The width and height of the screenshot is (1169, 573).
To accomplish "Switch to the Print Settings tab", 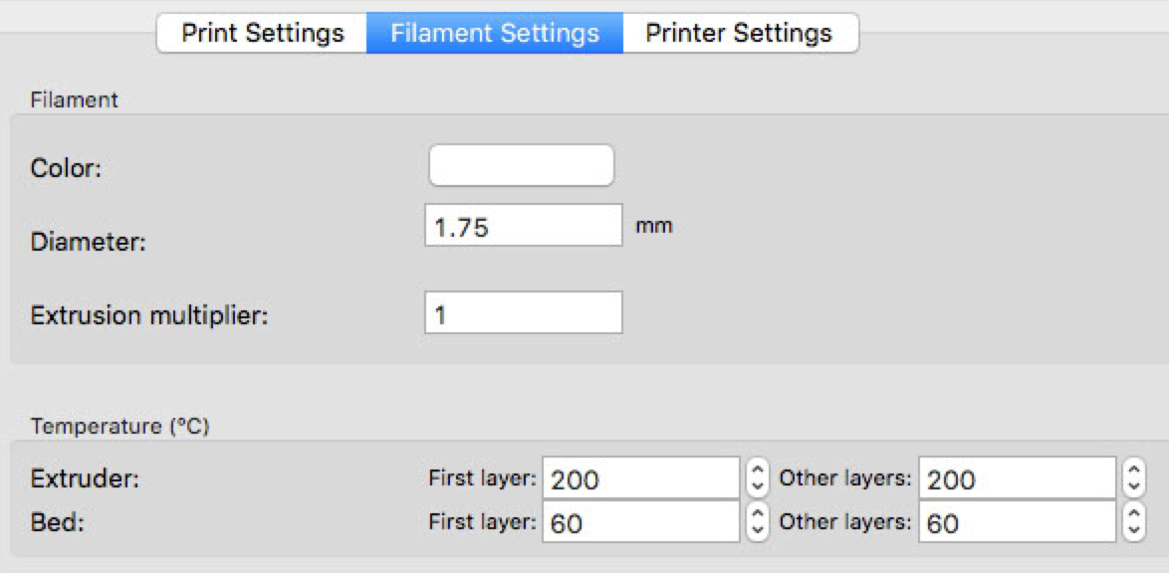I will 263,34.
